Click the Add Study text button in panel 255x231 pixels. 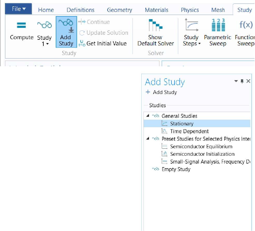pos(165,92)
